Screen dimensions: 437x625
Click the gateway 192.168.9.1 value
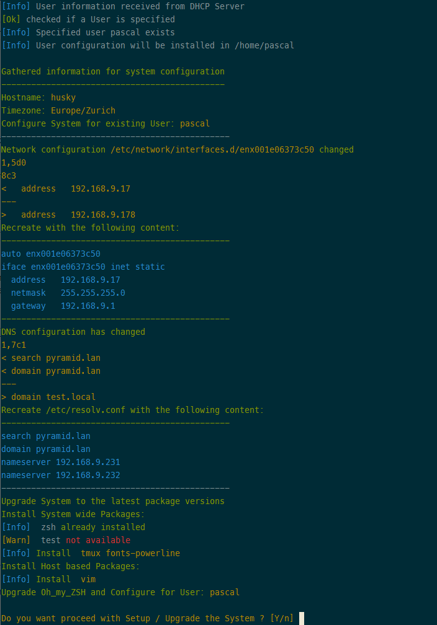pyautogui.click(x=88, y=306)
